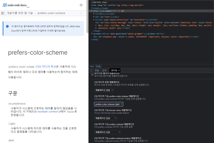Viewport: 214px width, 143px height.
Task: Open the 개발자를 위한 웹 기술 breadcrumb link
Action: click(20, 13)
